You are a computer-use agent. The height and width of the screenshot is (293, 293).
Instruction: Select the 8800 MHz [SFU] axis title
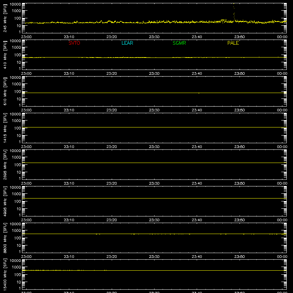(5, 238)
